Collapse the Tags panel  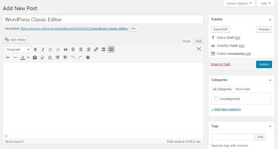[270, 126]
